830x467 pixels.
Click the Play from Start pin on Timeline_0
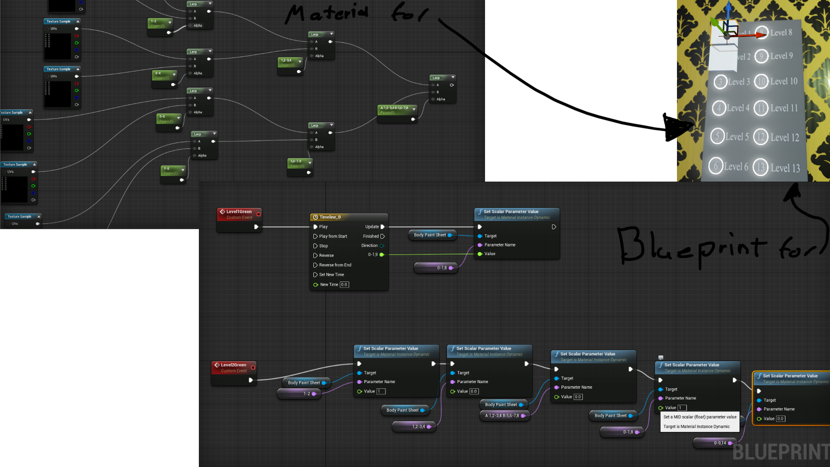316,236
